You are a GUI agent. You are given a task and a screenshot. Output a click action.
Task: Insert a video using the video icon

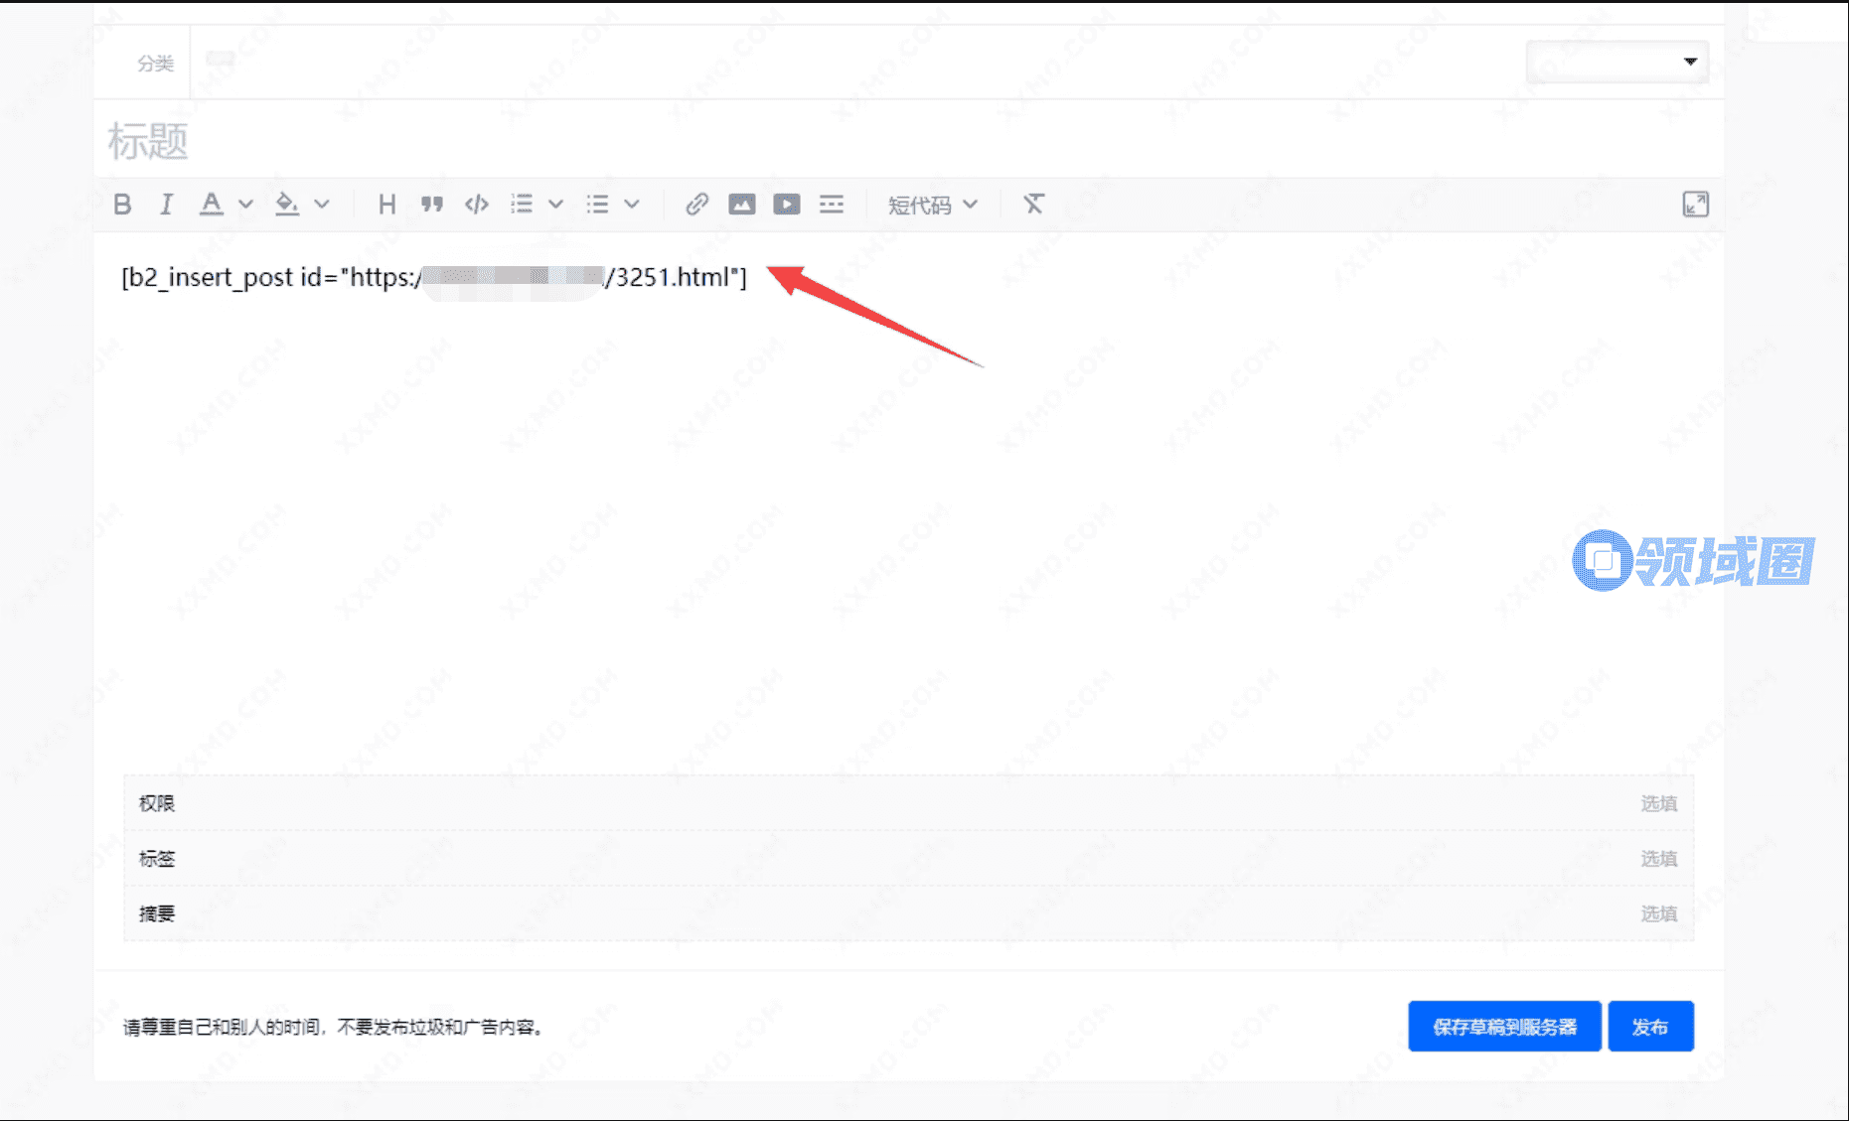point(786,205)
